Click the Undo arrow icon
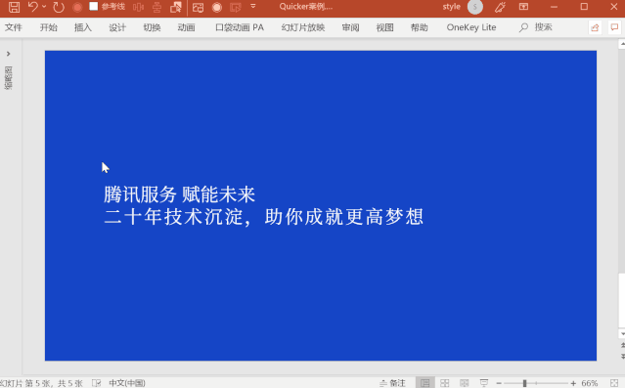The width and height of the screenshot is (625, 388). (33, 7)
